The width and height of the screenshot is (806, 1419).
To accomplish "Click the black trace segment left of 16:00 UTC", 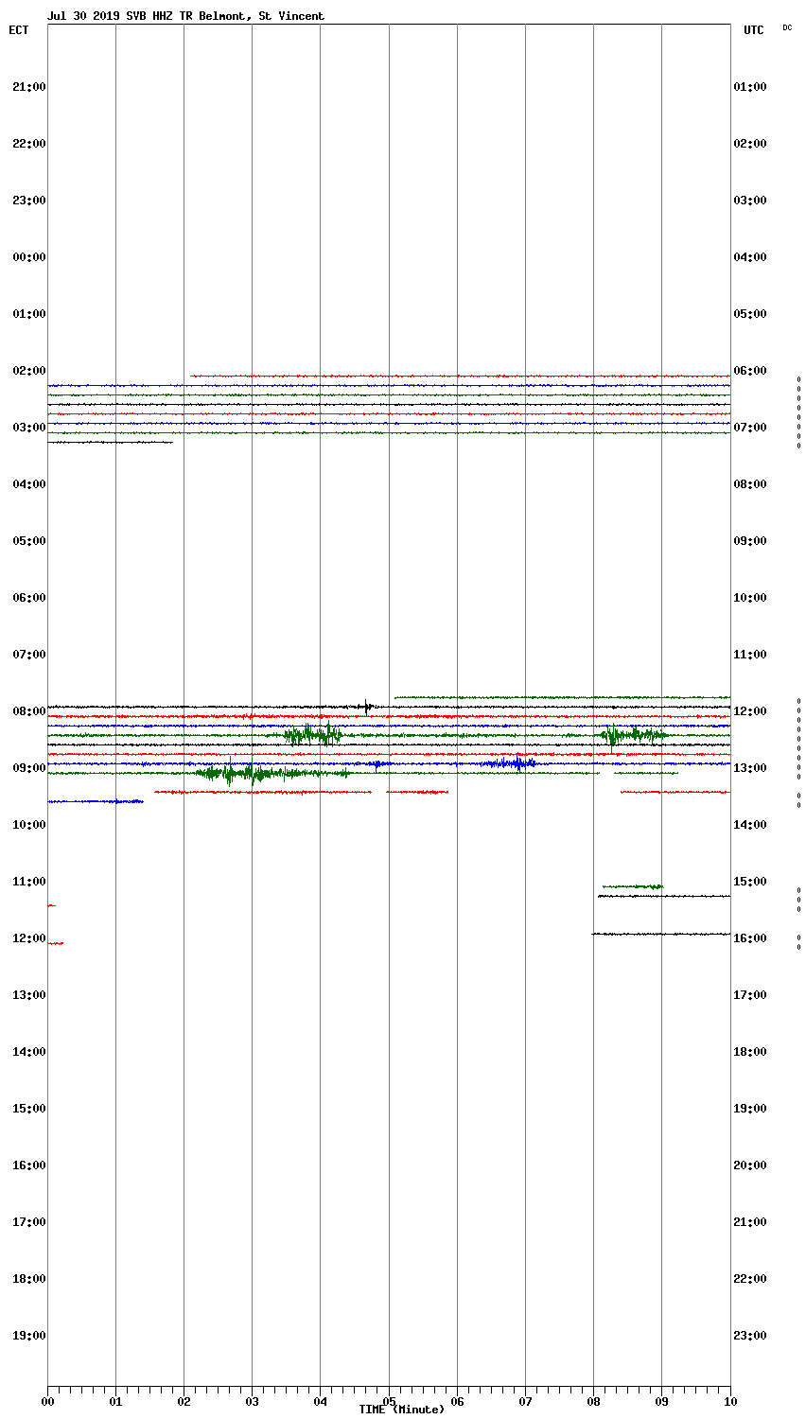I will (x=660, y=934).
